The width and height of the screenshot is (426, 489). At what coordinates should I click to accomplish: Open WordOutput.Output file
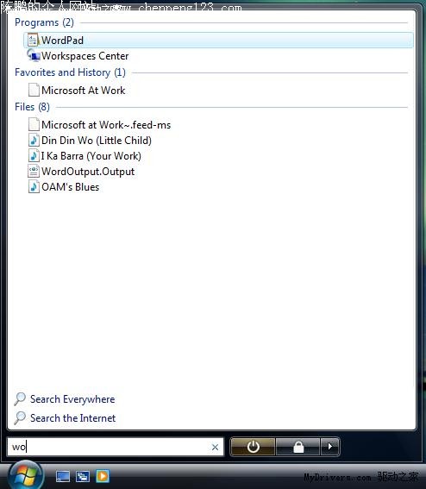coord(88,172)
